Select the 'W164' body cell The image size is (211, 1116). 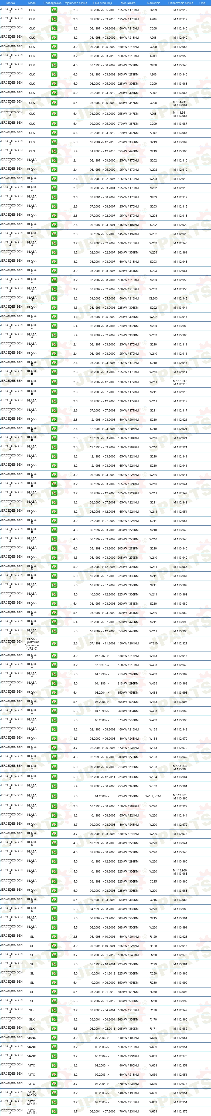[154, 777]
